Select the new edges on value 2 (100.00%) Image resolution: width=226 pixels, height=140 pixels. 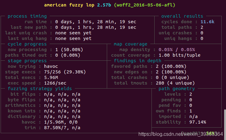[171, 72]
